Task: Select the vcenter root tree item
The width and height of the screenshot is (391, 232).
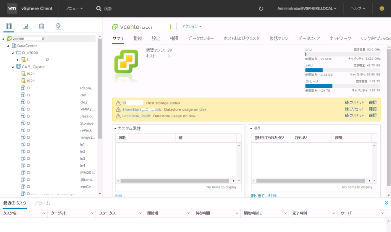Action: tap(51, 39)
